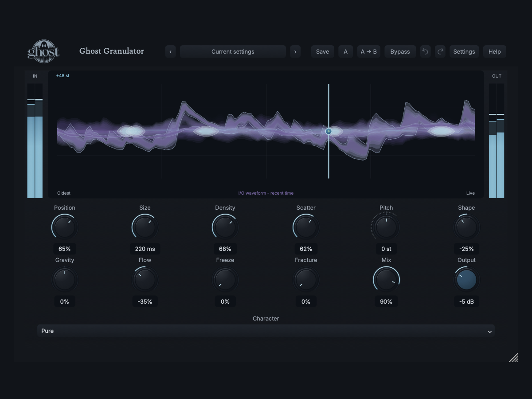
Task: Click the Density value field 68%
Action: pos(225,249)
